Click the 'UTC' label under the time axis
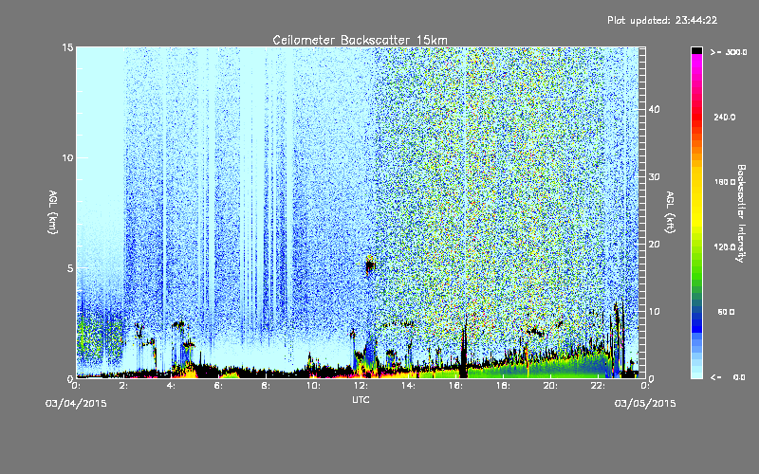759x474 pixels. 361,399
